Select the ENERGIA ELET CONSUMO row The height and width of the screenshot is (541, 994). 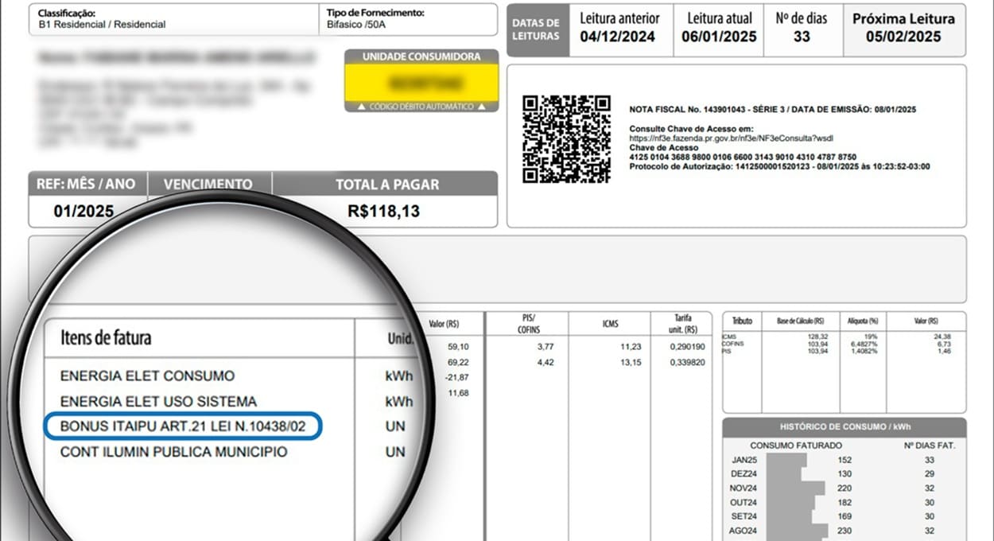click(147, 376)
